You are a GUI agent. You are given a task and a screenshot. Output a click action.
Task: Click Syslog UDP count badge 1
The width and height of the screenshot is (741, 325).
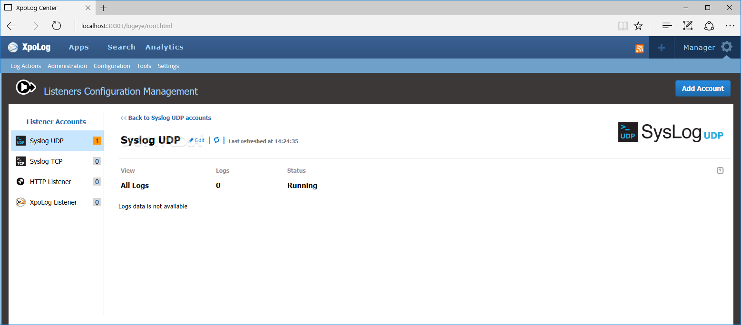pyautogui.click(x=97, y=141)
